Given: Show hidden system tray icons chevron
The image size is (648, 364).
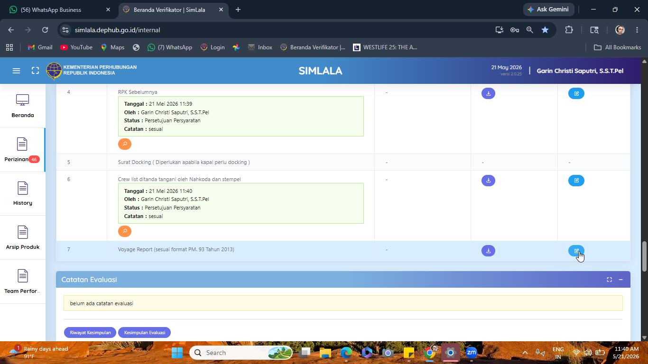Looking at the screenshot, I should coord(525,353).
